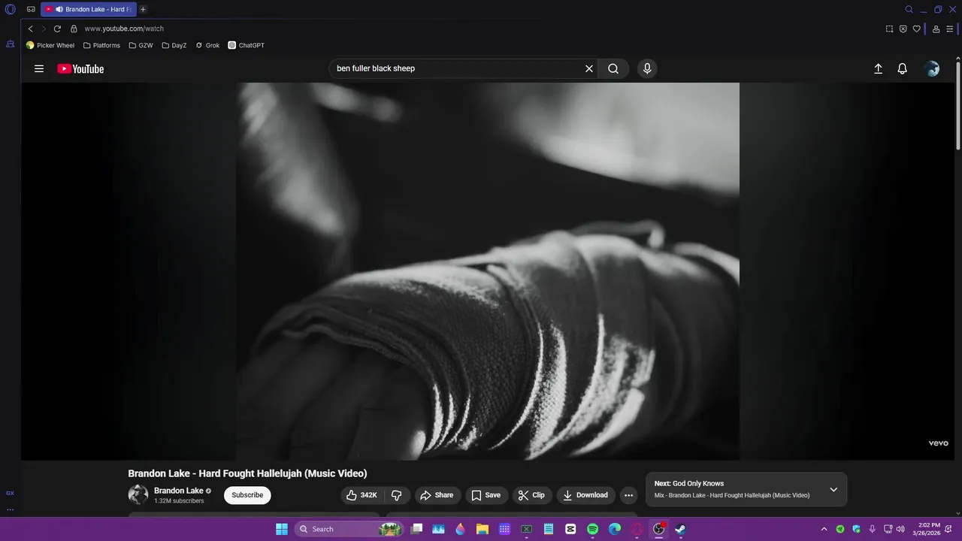View site security lock info
962x541 pixels.
point(74,29)
